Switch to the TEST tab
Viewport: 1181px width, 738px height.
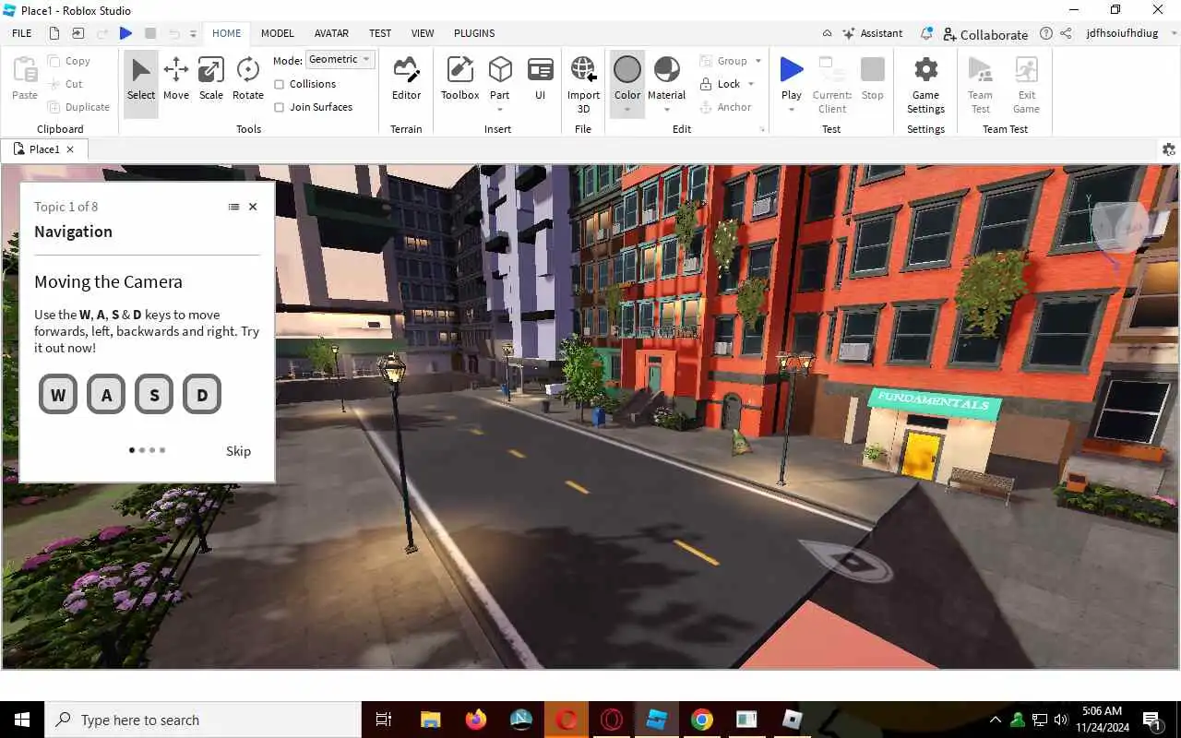pyautogui.click(x=380, y=33)
